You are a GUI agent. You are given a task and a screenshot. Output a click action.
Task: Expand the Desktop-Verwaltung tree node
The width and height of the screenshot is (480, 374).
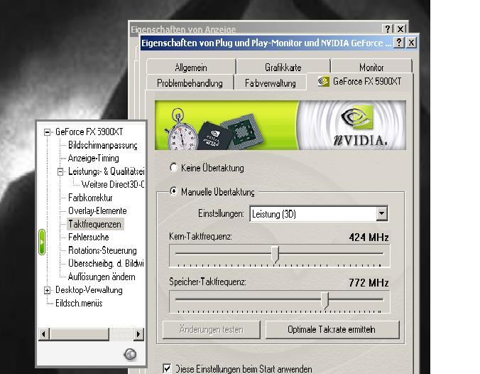click(x=47, y=290)
